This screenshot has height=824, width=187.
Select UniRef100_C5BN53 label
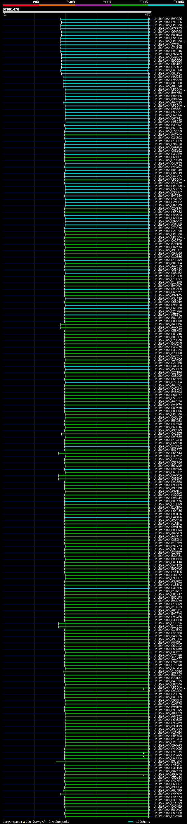(x=167, y=331)
